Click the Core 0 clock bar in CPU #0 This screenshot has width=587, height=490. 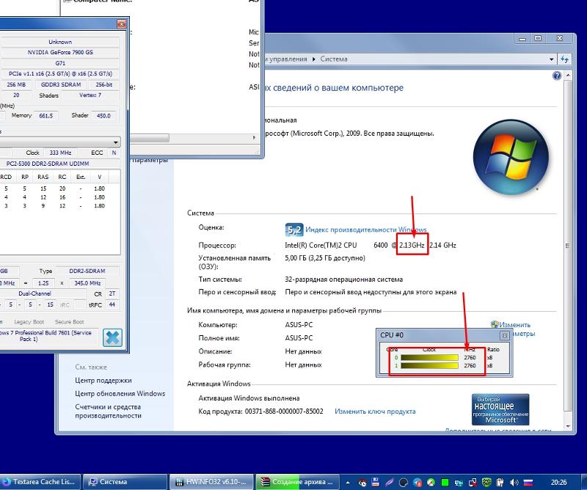(x=429, y=357)
